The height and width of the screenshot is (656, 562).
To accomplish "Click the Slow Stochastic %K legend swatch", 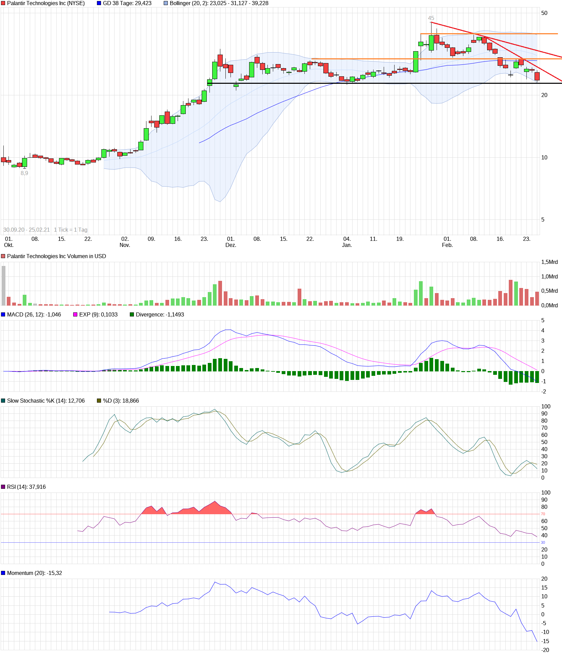I will [x=3, y=401].
